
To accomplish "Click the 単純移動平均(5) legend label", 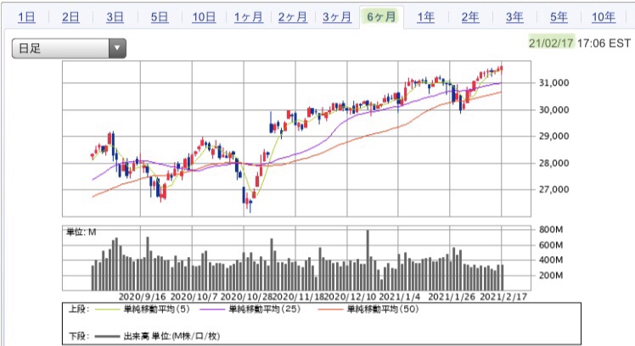I will click(x=156, y=310).
